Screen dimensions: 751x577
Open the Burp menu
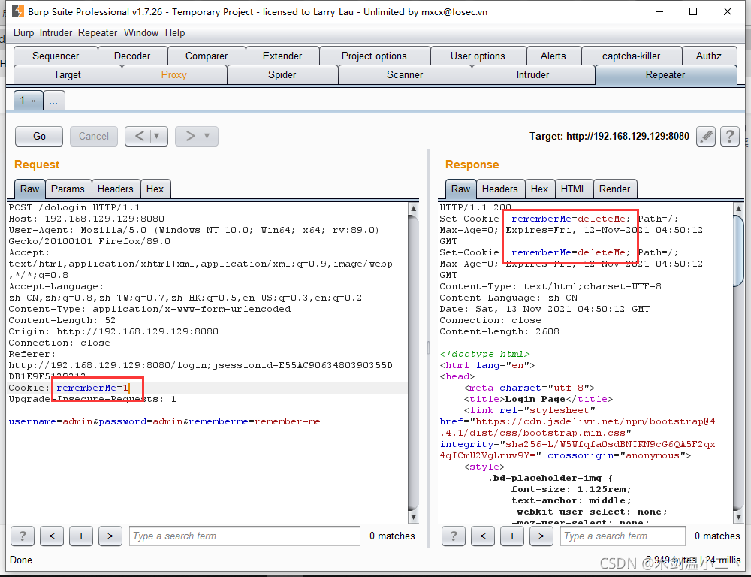tap(23, 32)
